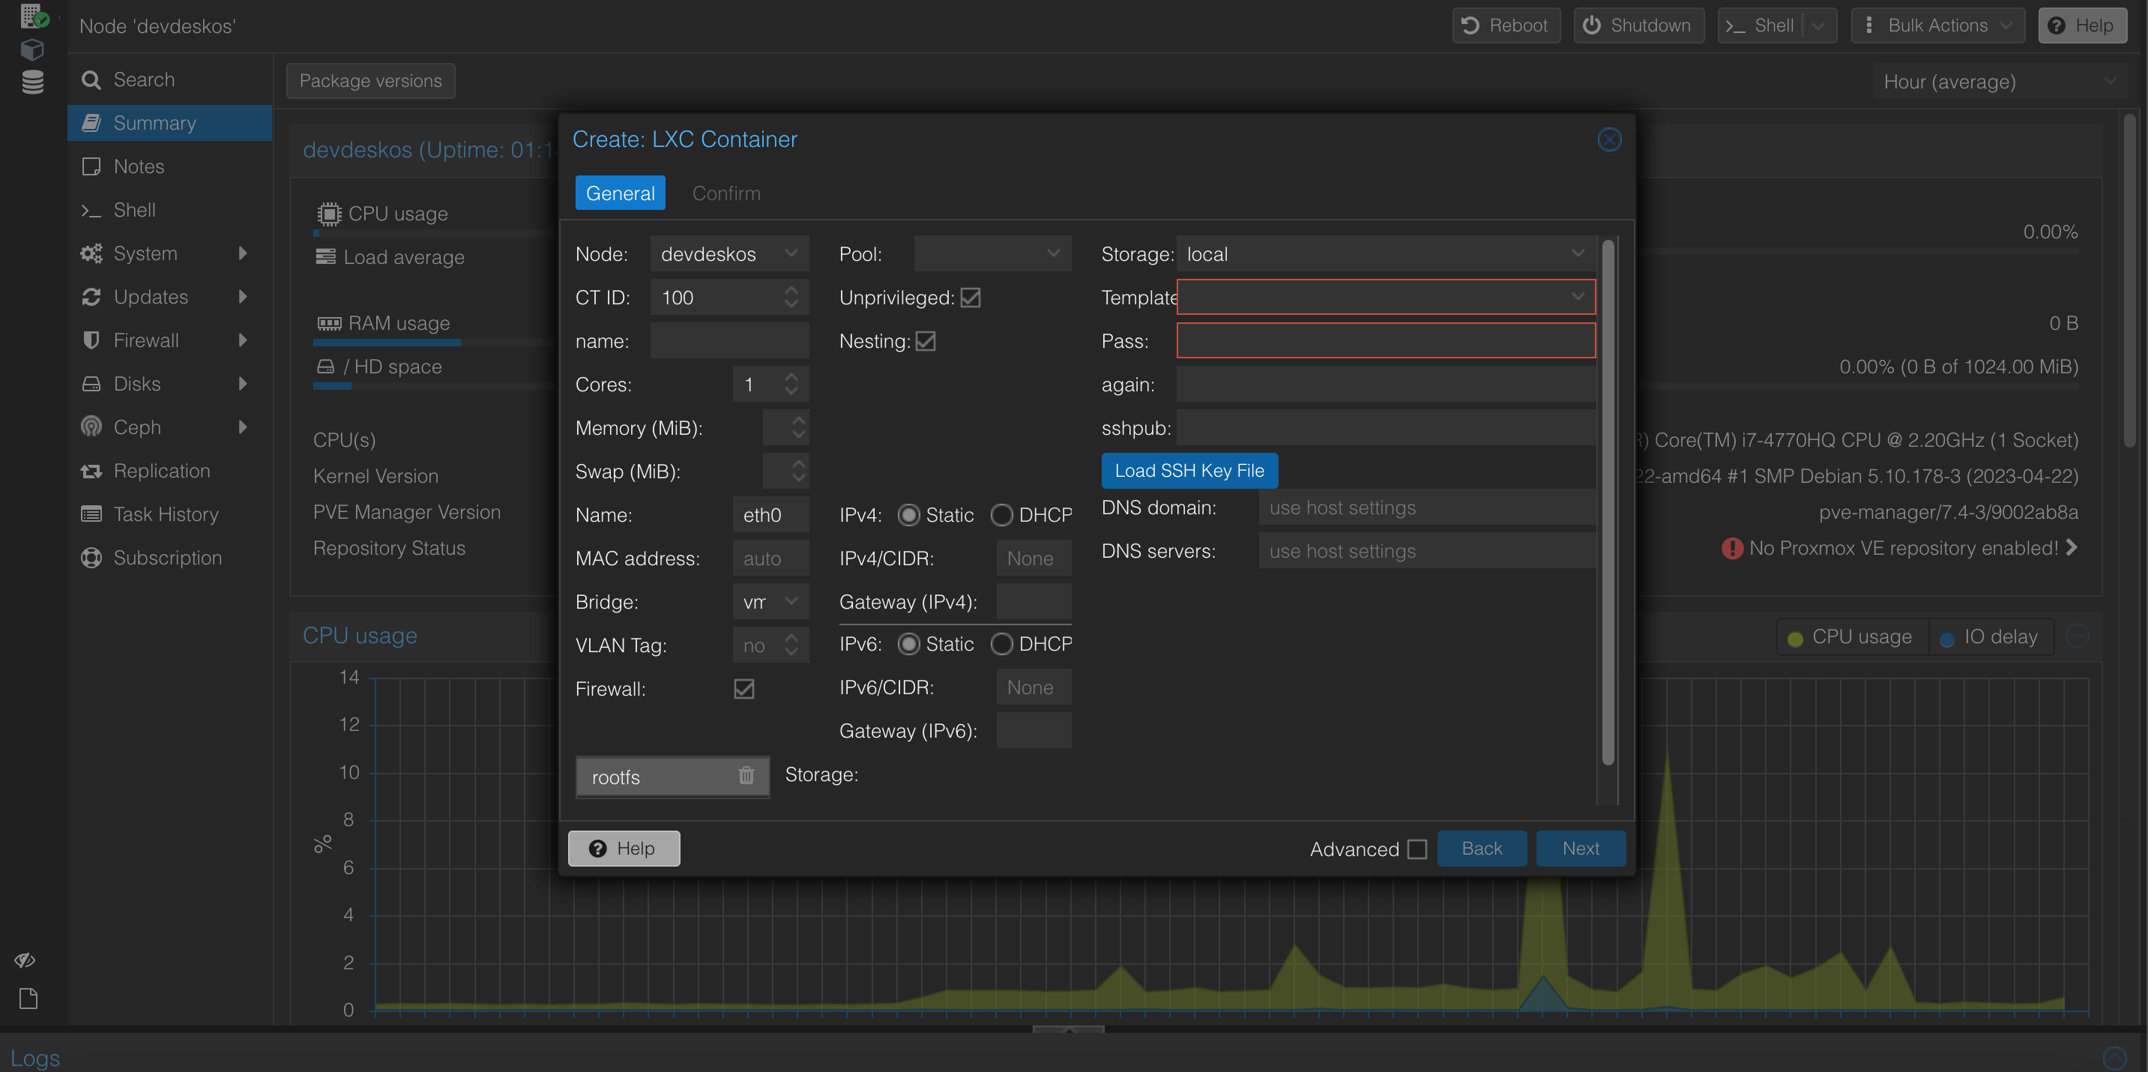Click Load SSH Key File button
2148x1072 pixels.
1189,471
